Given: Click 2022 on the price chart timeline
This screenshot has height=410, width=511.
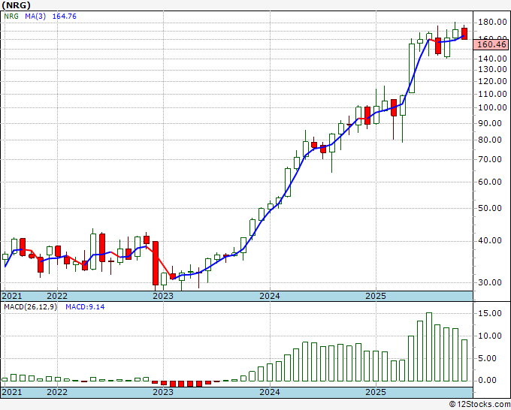Looking at the screenshot, I should 57,297.
